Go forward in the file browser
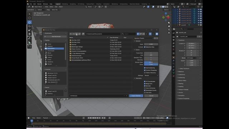 tap(74, 34)
